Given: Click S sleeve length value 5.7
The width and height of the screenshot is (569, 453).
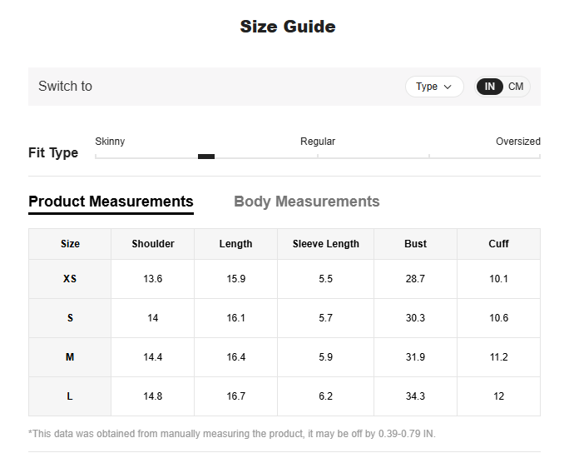Looking at the screenshot, I should pyautogui.click(x=326, y=318).
